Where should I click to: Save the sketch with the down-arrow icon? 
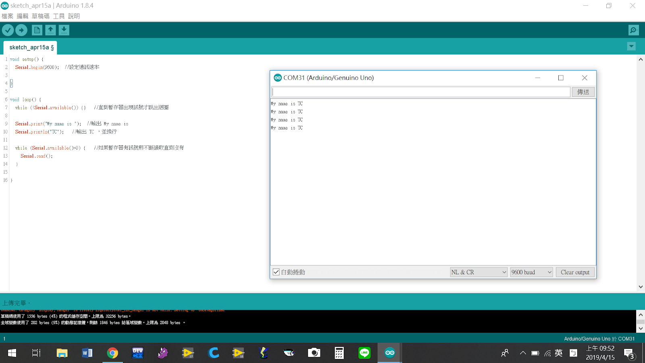point(64,30)
